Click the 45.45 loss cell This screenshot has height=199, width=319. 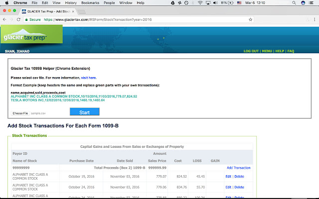tap(200, 177)
